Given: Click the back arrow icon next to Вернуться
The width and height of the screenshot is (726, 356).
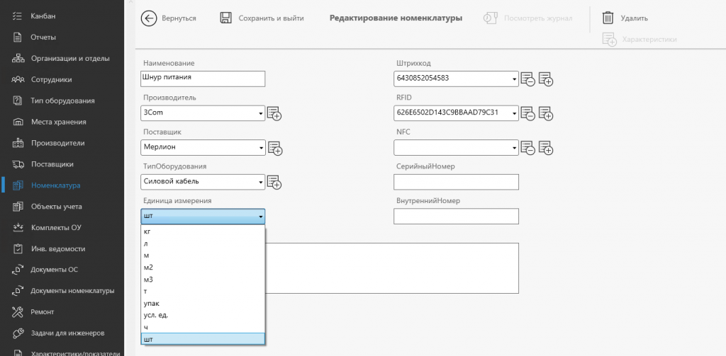Looking at the screenshot, I should point(149,18).
